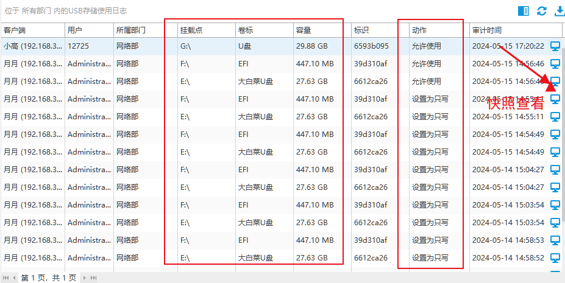
Task: Click timestamp 2024-05-15 14:55:11
Action: point(508,116)
